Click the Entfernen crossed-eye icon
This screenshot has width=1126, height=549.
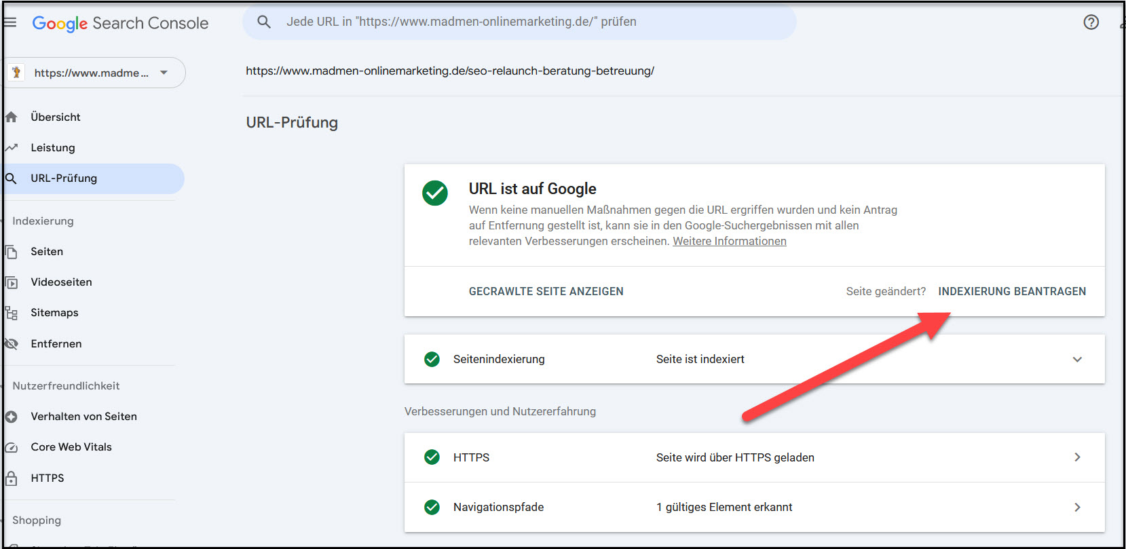11,344
